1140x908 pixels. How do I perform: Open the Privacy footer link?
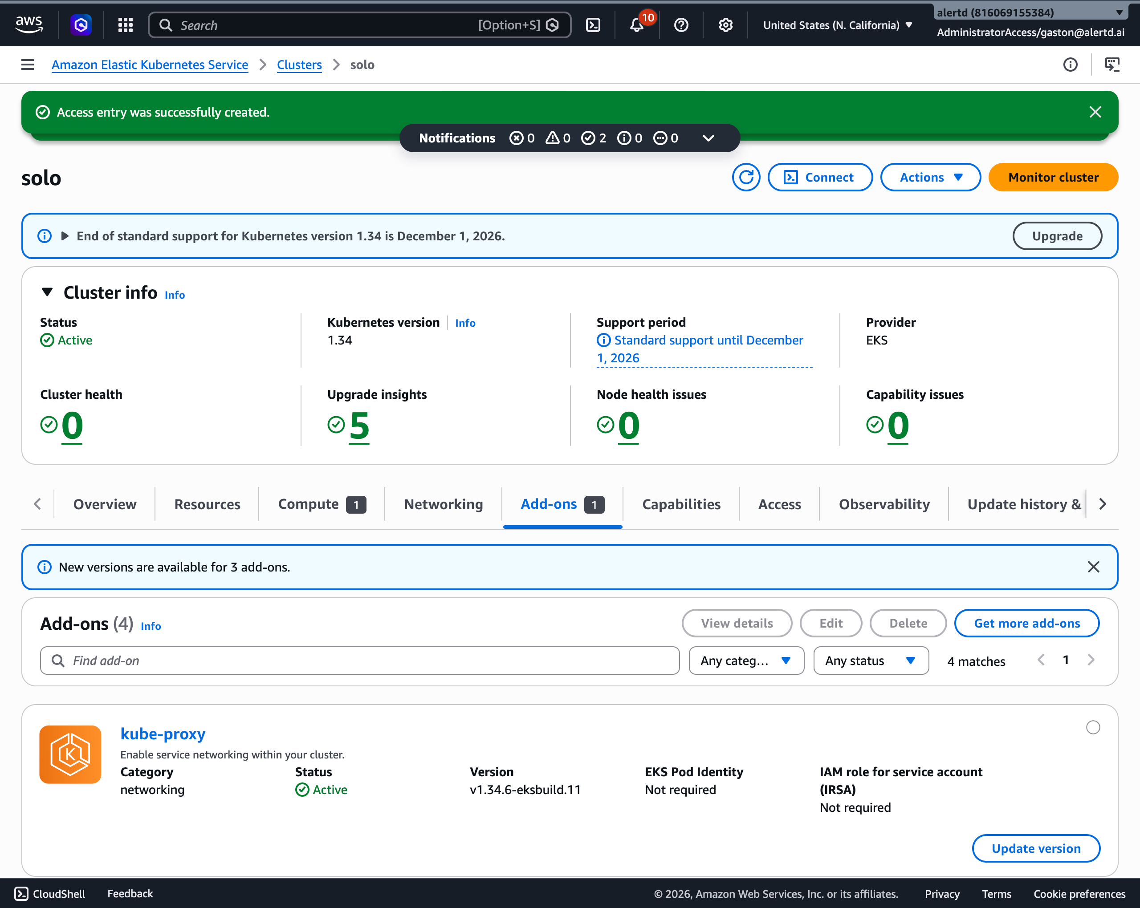click(942, 894)
